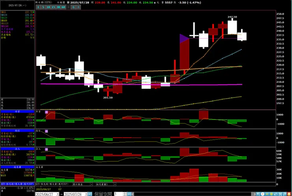Image resolution: width=292 pixels, height=196 pixels.
Task: Click the 法人 blue panel header
Action: click(17, 149)
